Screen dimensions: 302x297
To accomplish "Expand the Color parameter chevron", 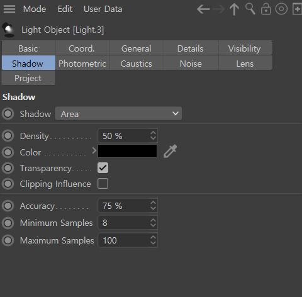I will click(94, 150).
